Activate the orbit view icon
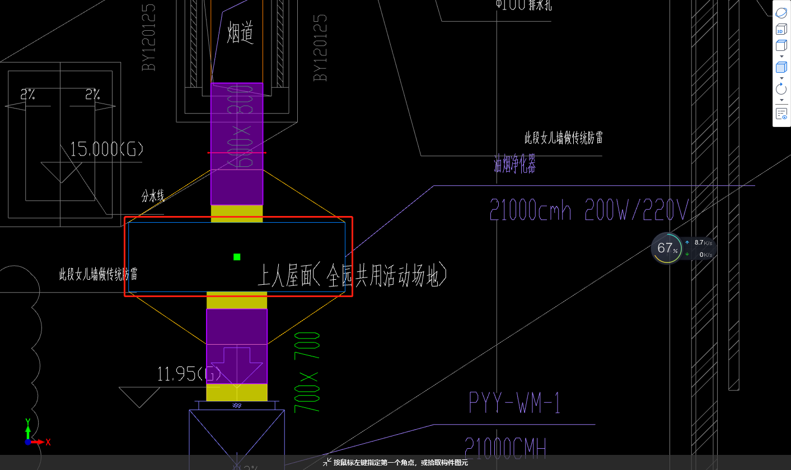This screenshot has width=791, height=470. coord(781,12)
